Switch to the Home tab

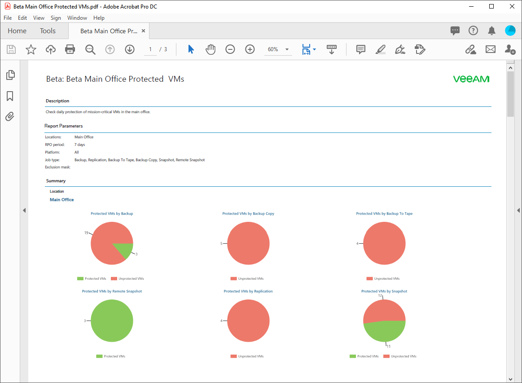[x=17, y=31]
